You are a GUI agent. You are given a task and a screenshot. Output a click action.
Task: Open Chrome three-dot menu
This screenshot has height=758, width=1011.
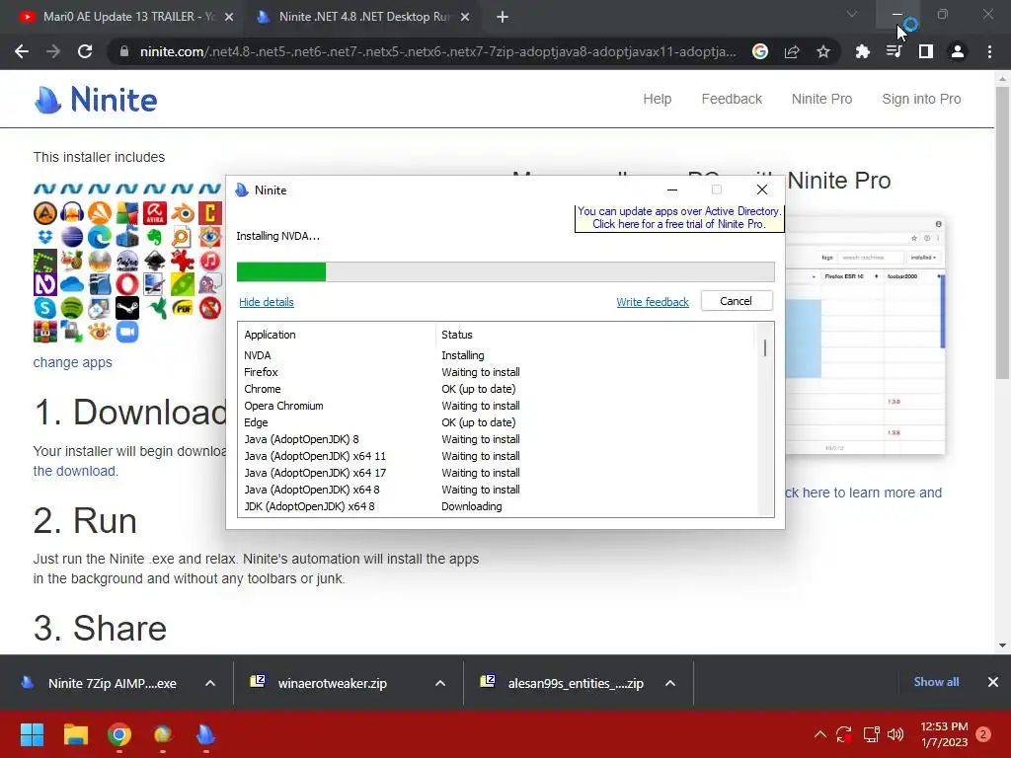pos(989,51)
